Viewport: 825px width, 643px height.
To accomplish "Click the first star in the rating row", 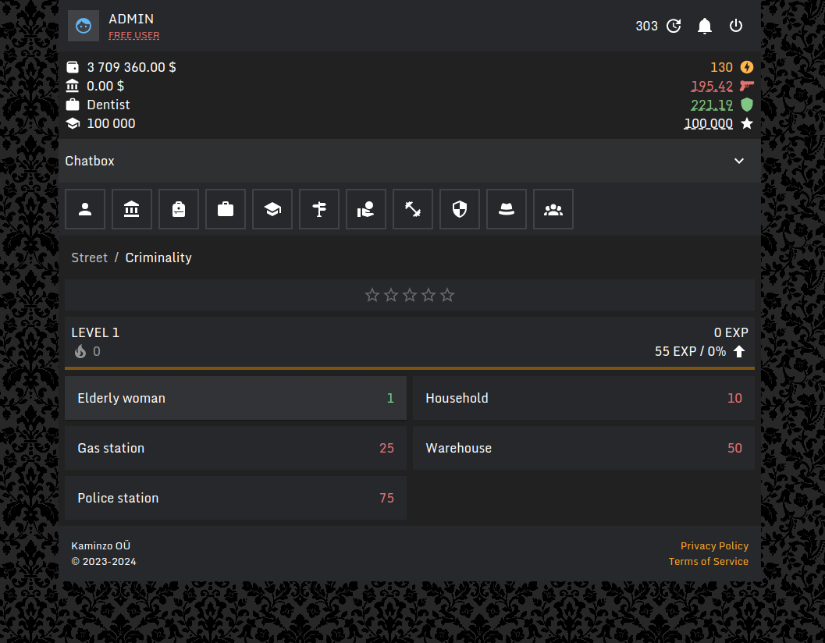I will coord(372,295).
